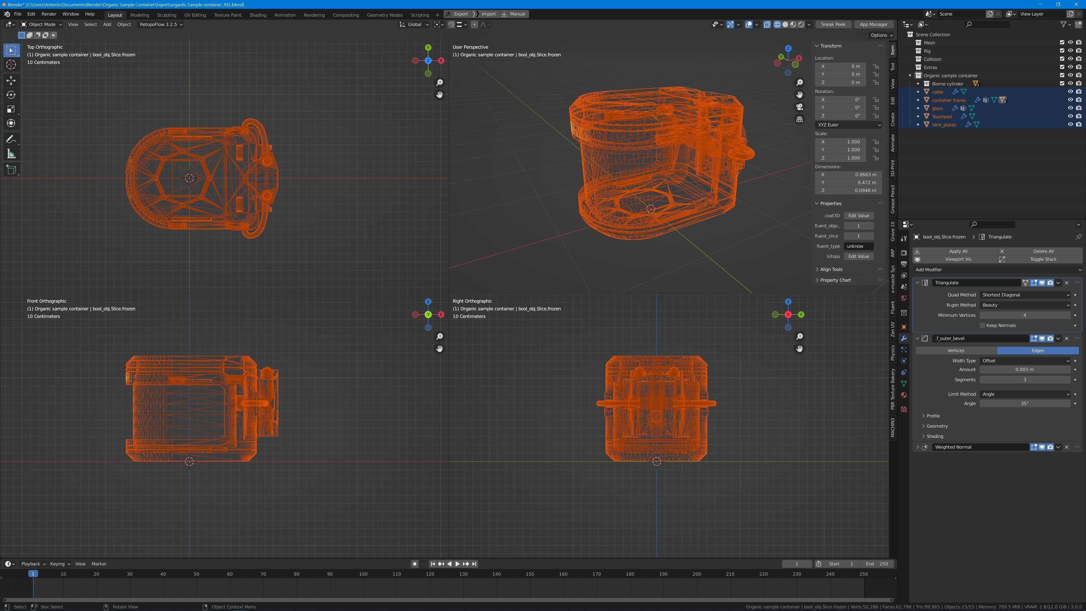Click the Apply All modifiers button
Viewport: 1086px width, 611px height.
click(958, 251)
